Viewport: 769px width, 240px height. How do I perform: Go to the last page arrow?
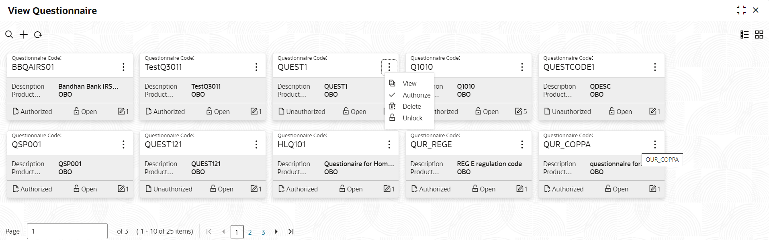(291, 232)
